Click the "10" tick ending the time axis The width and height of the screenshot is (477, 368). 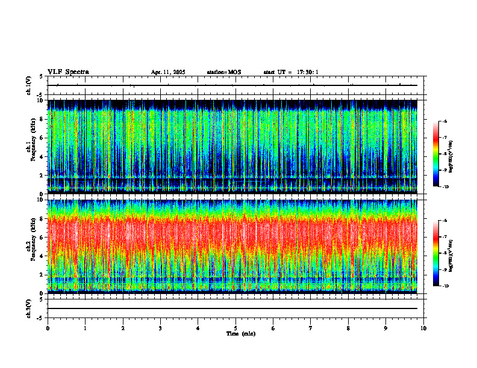coord(423,328)
